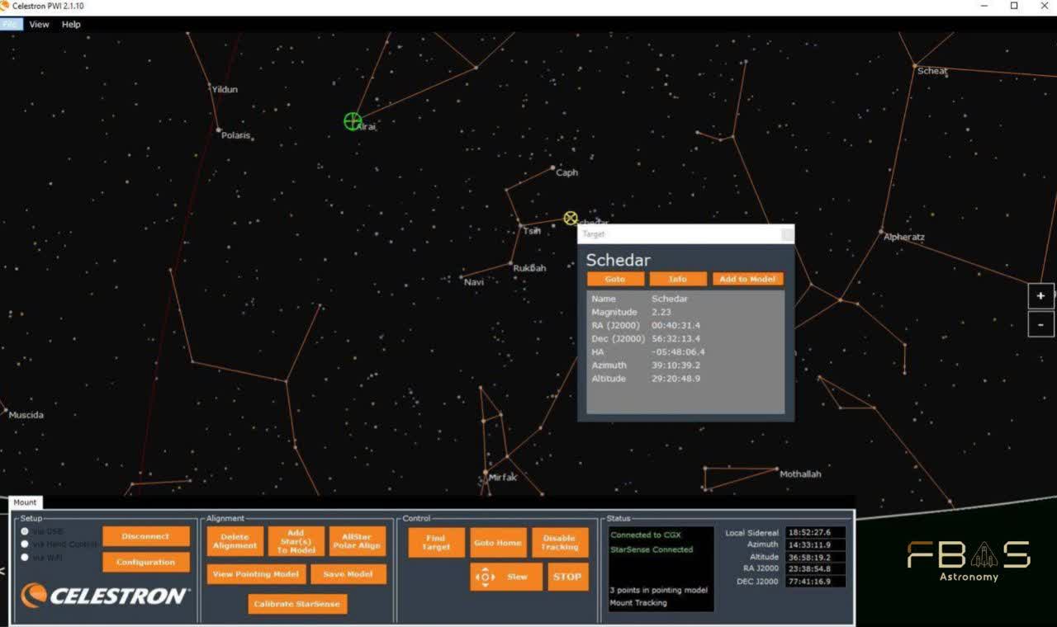Viewport: 1057px width, 627px height.
Task: Select the via WiFi radio option
Action: tap(25, 558)
